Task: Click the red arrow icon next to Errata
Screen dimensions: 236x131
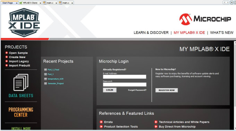Action: click(101, 122)
